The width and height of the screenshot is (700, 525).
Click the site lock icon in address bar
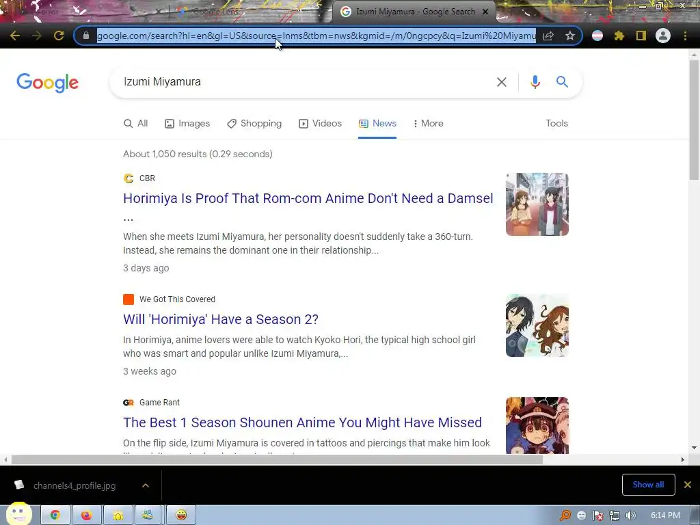click(86, 36)
